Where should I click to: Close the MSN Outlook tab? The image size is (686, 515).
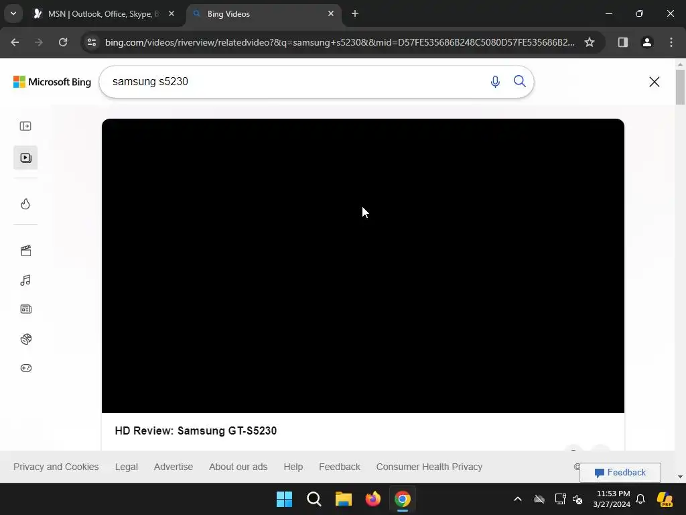[x=171, y=14]
